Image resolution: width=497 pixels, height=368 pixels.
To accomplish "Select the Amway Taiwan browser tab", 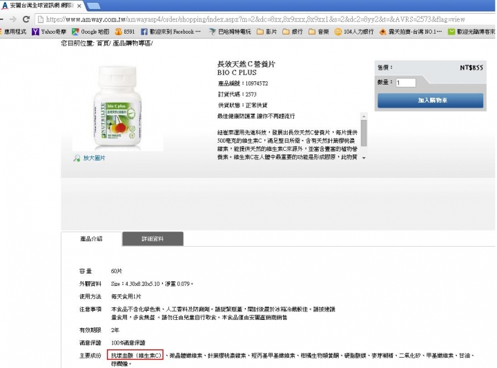I will (41, 6).
